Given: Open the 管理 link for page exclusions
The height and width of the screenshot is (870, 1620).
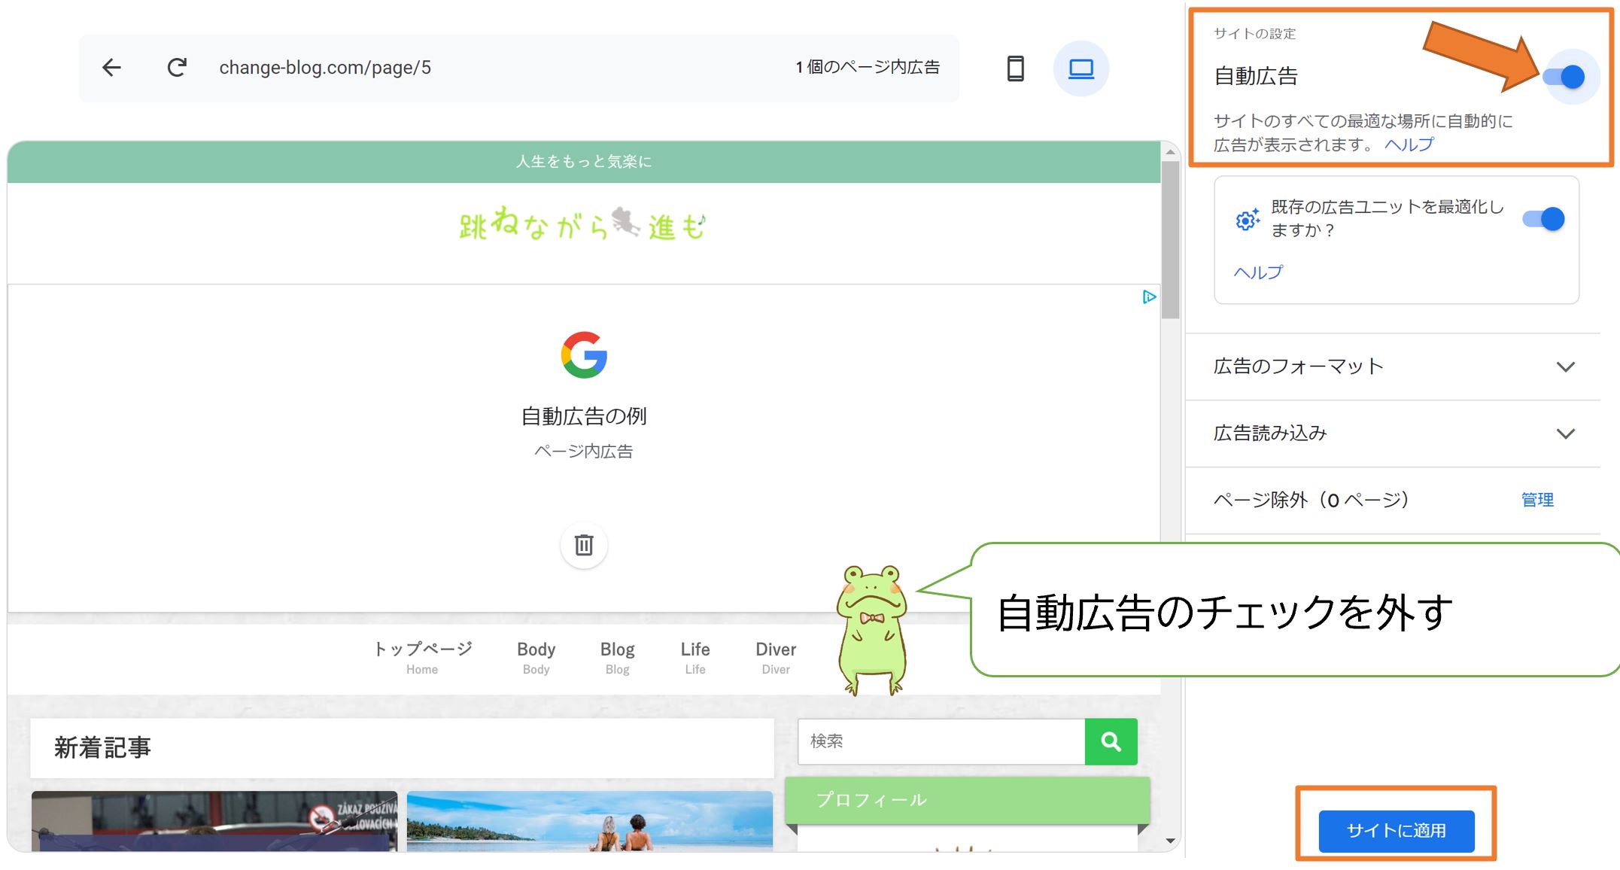Looking at the screenshot, I should (1538, 499).
